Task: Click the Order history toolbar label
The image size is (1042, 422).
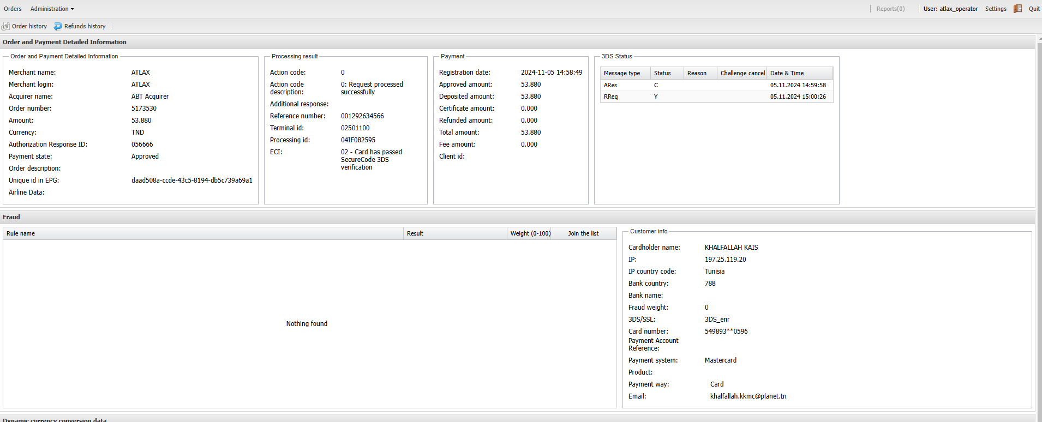Action: point(29,26)
